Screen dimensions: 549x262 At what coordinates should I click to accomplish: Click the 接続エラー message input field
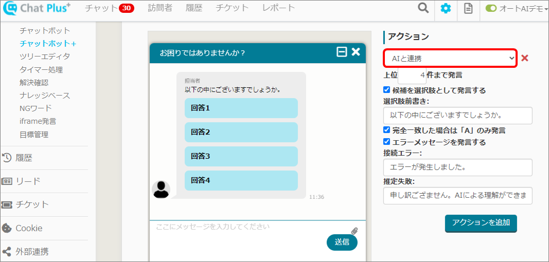(x=457, y=167)
